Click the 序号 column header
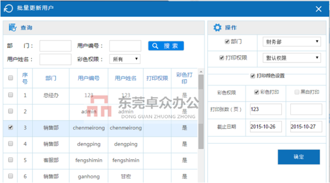The width and height of the screenshot is (330, 183). [x=25, y=78]
